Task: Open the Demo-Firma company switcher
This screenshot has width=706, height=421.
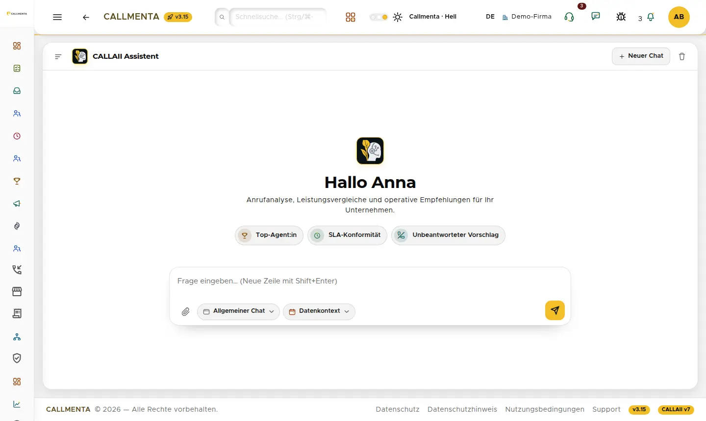Action: (x=527, y=17)
